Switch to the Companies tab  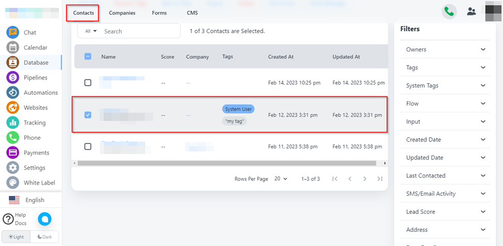(x=122, y=13)
